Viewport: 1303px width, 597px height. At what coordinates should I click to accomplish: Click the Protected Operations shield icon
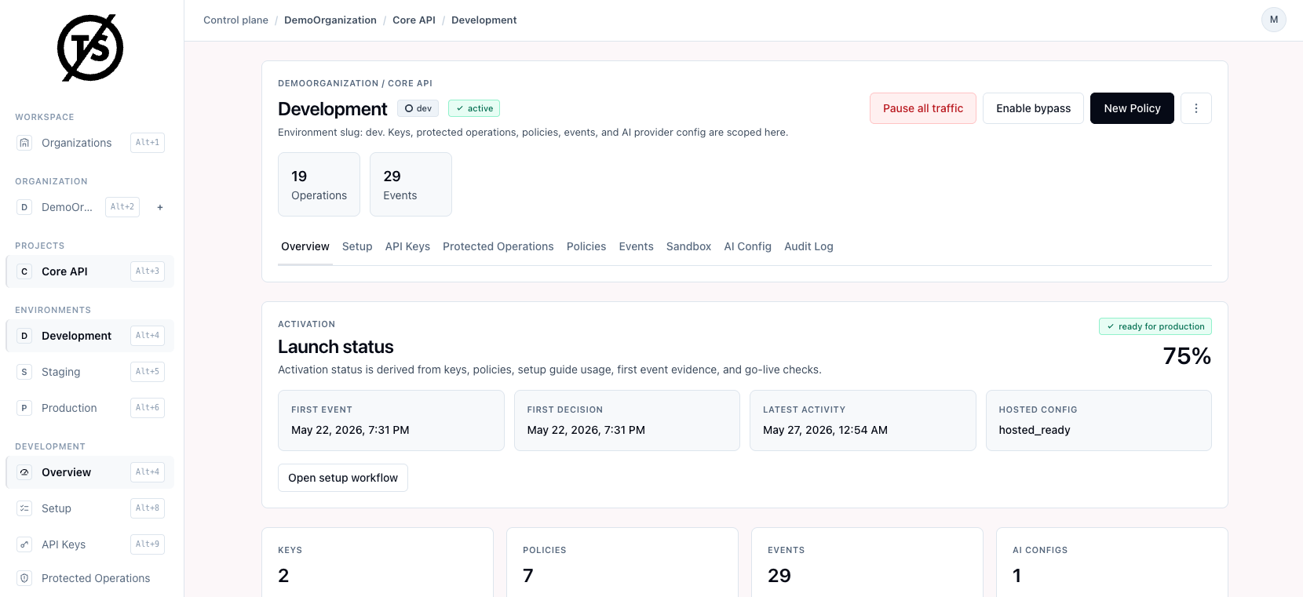(x=24, y=578)
